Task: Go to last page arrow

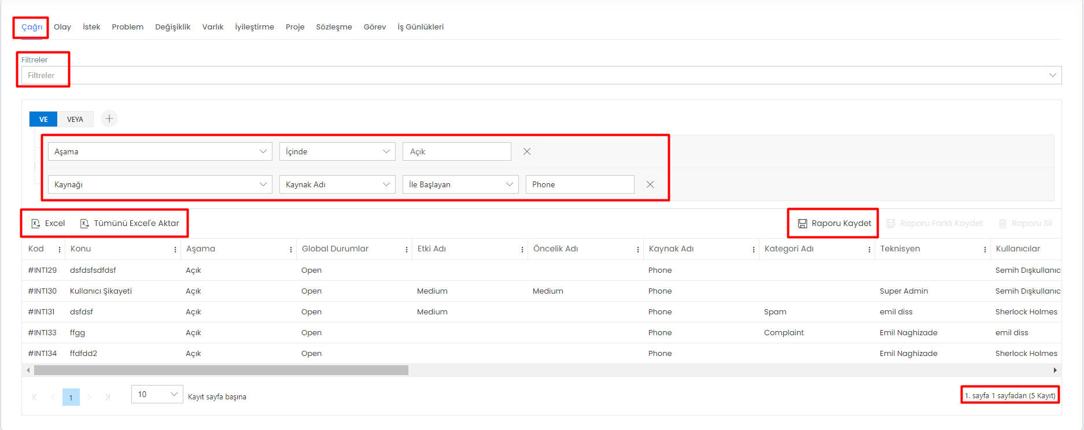Action: [108, 397]
